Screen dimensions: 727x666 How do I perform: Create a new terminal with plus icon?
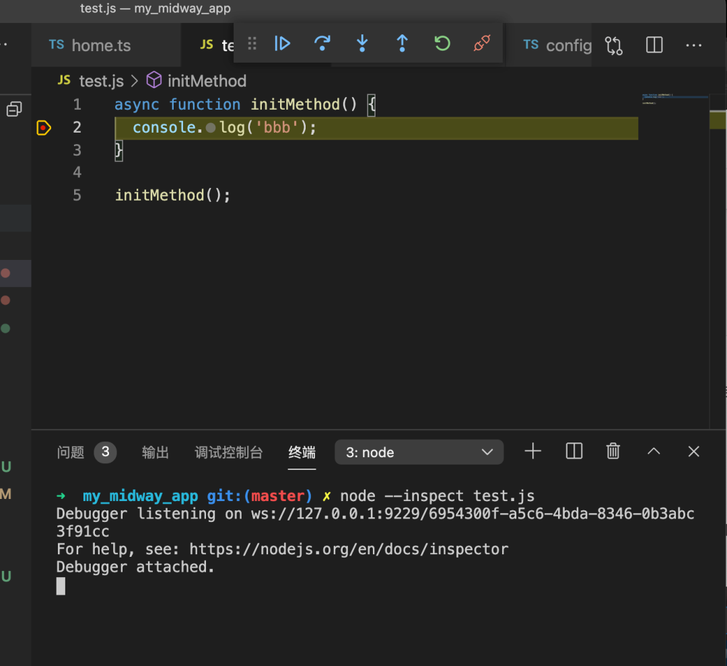point(533,451)
